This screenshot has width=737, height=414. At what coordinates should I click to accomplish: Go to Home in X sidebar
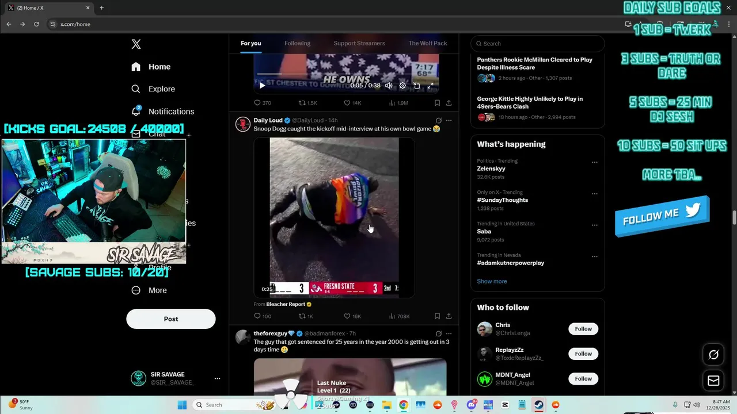151,67
